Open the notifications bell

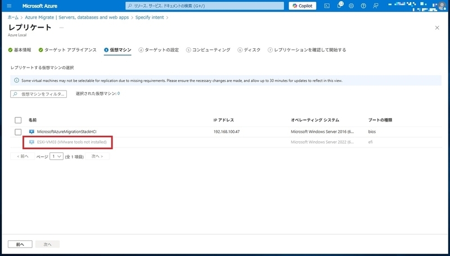[339, 6]
